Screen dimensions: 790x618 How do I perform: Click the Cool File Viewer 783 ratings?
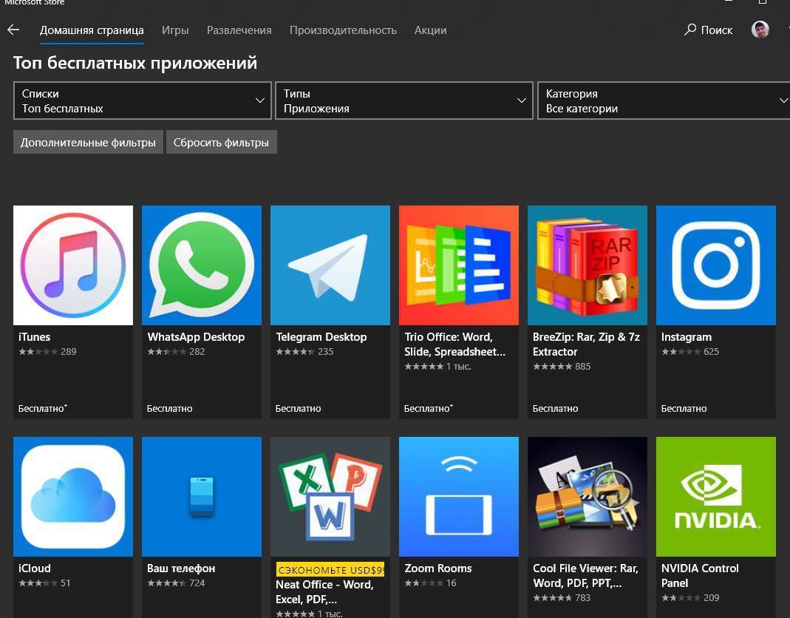[x=561, y=598]
